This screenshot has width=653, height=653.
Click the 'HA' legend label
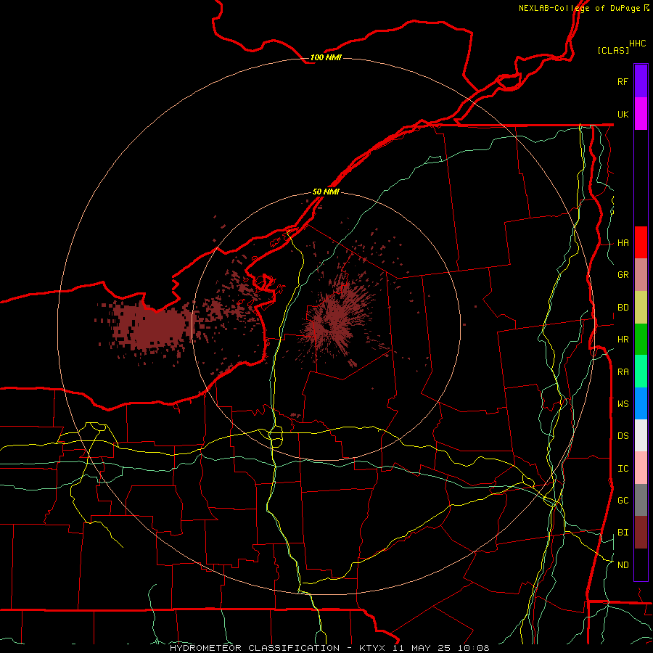tap(623, 243)
